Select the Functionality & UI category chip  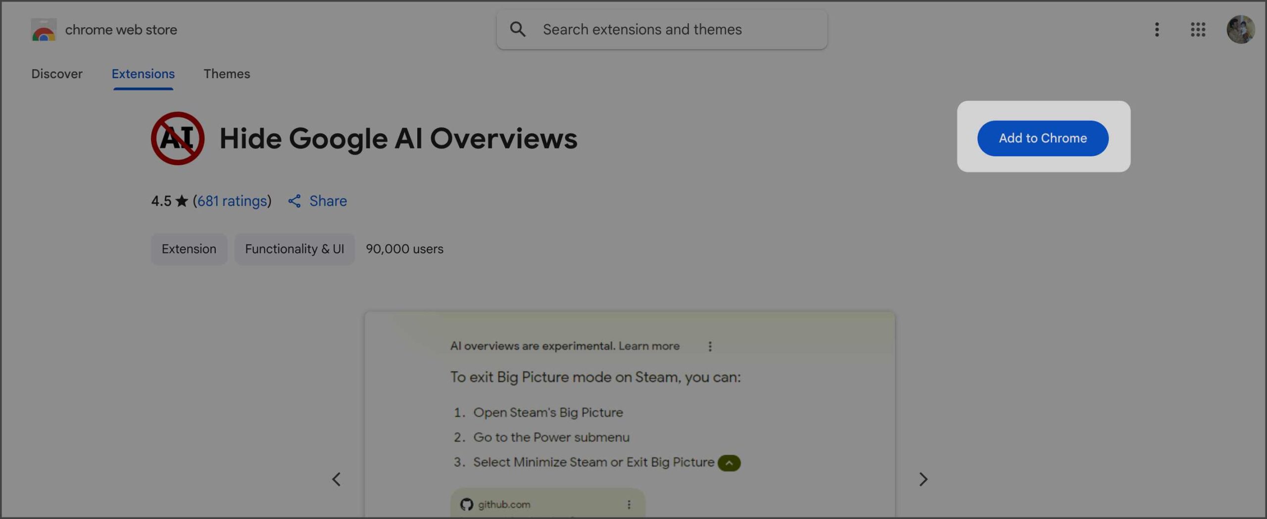295,249
